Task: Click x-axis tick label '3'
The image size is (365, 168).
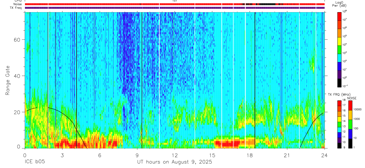Action: (62, 155)
